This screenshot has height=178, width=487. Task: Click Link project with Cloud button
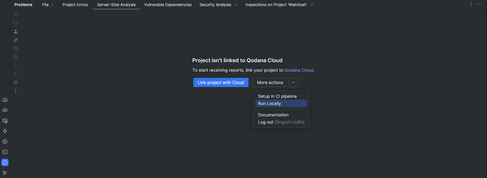coord(221,83)
